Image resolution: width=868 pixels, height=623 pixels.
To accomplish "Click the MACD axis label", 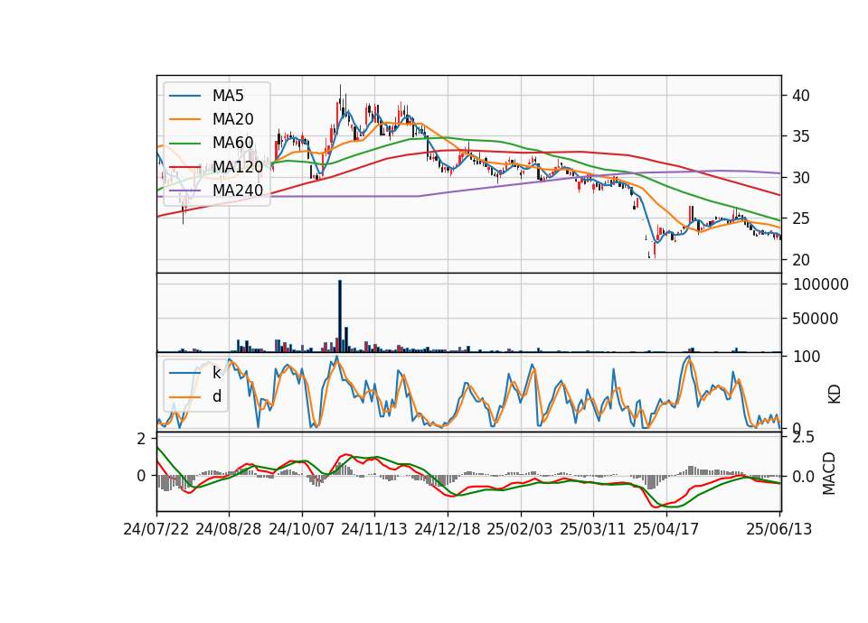I will tap(829, 473).
